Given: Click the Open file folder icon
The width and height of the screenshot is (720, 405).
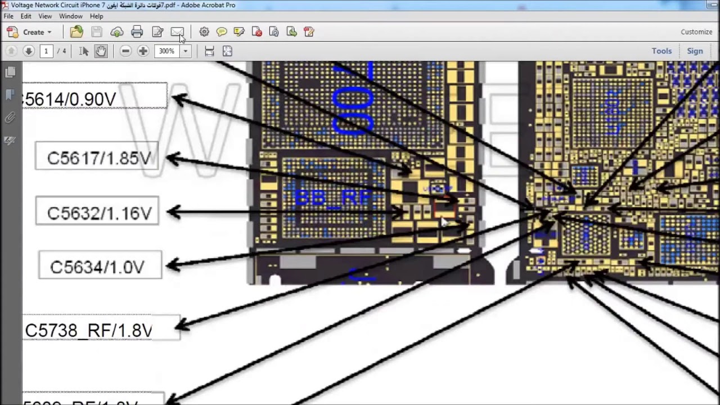Looking at the screenshot, I should pyautogui.click(x=76, y=32).
